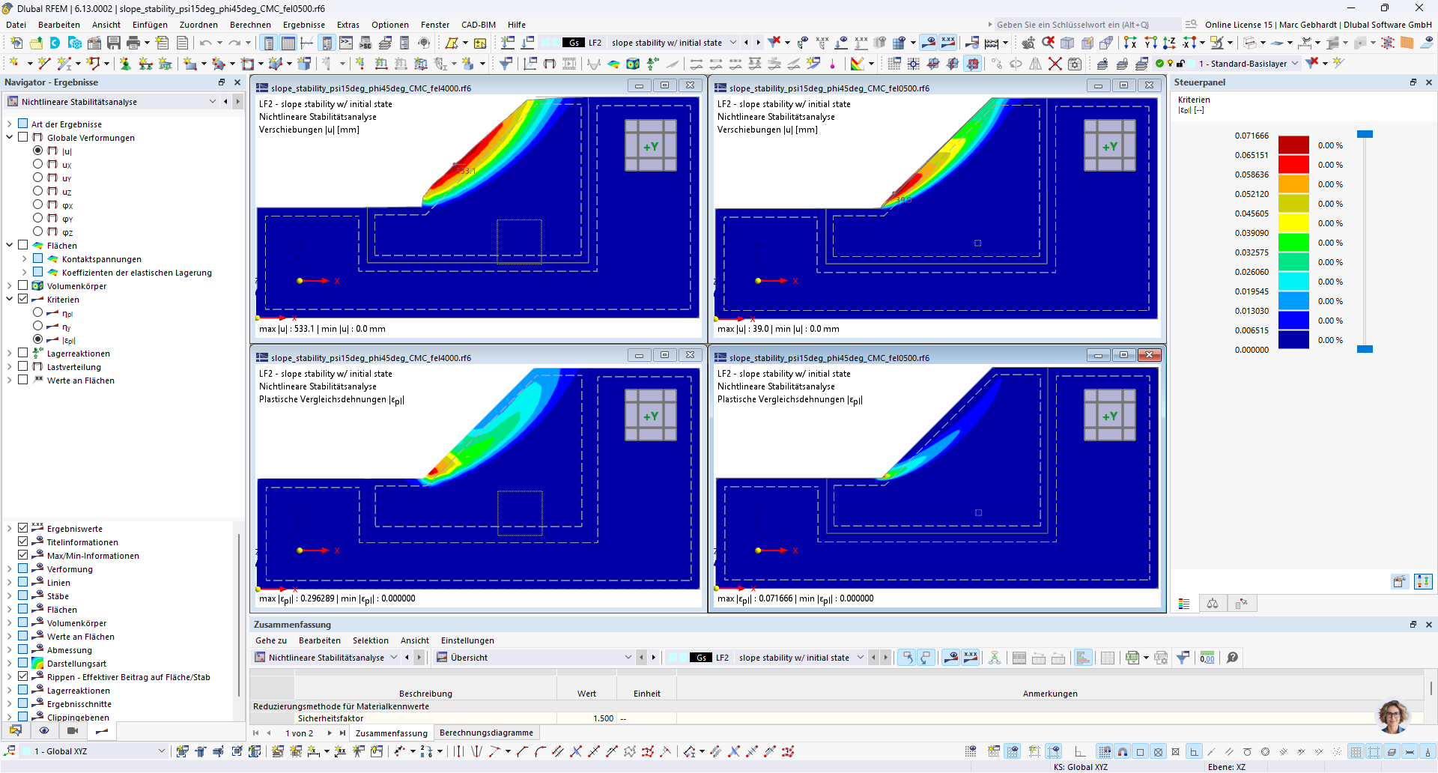Open the script console icon
The height and width of the screenshot is (773, 1438).
tap(346, 43)
